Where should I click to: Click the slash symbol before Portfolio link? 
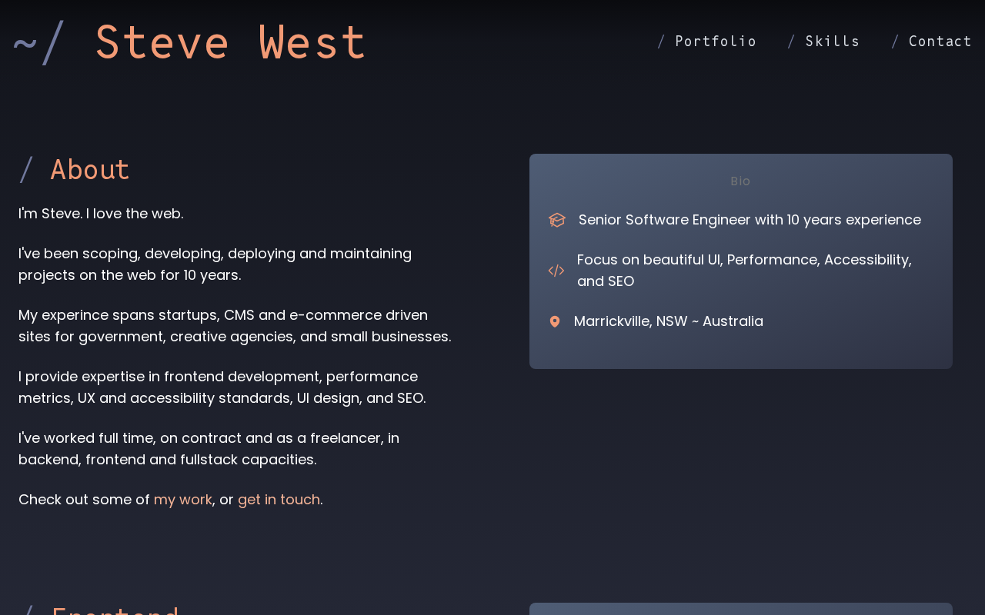click(x=661, y=42)
